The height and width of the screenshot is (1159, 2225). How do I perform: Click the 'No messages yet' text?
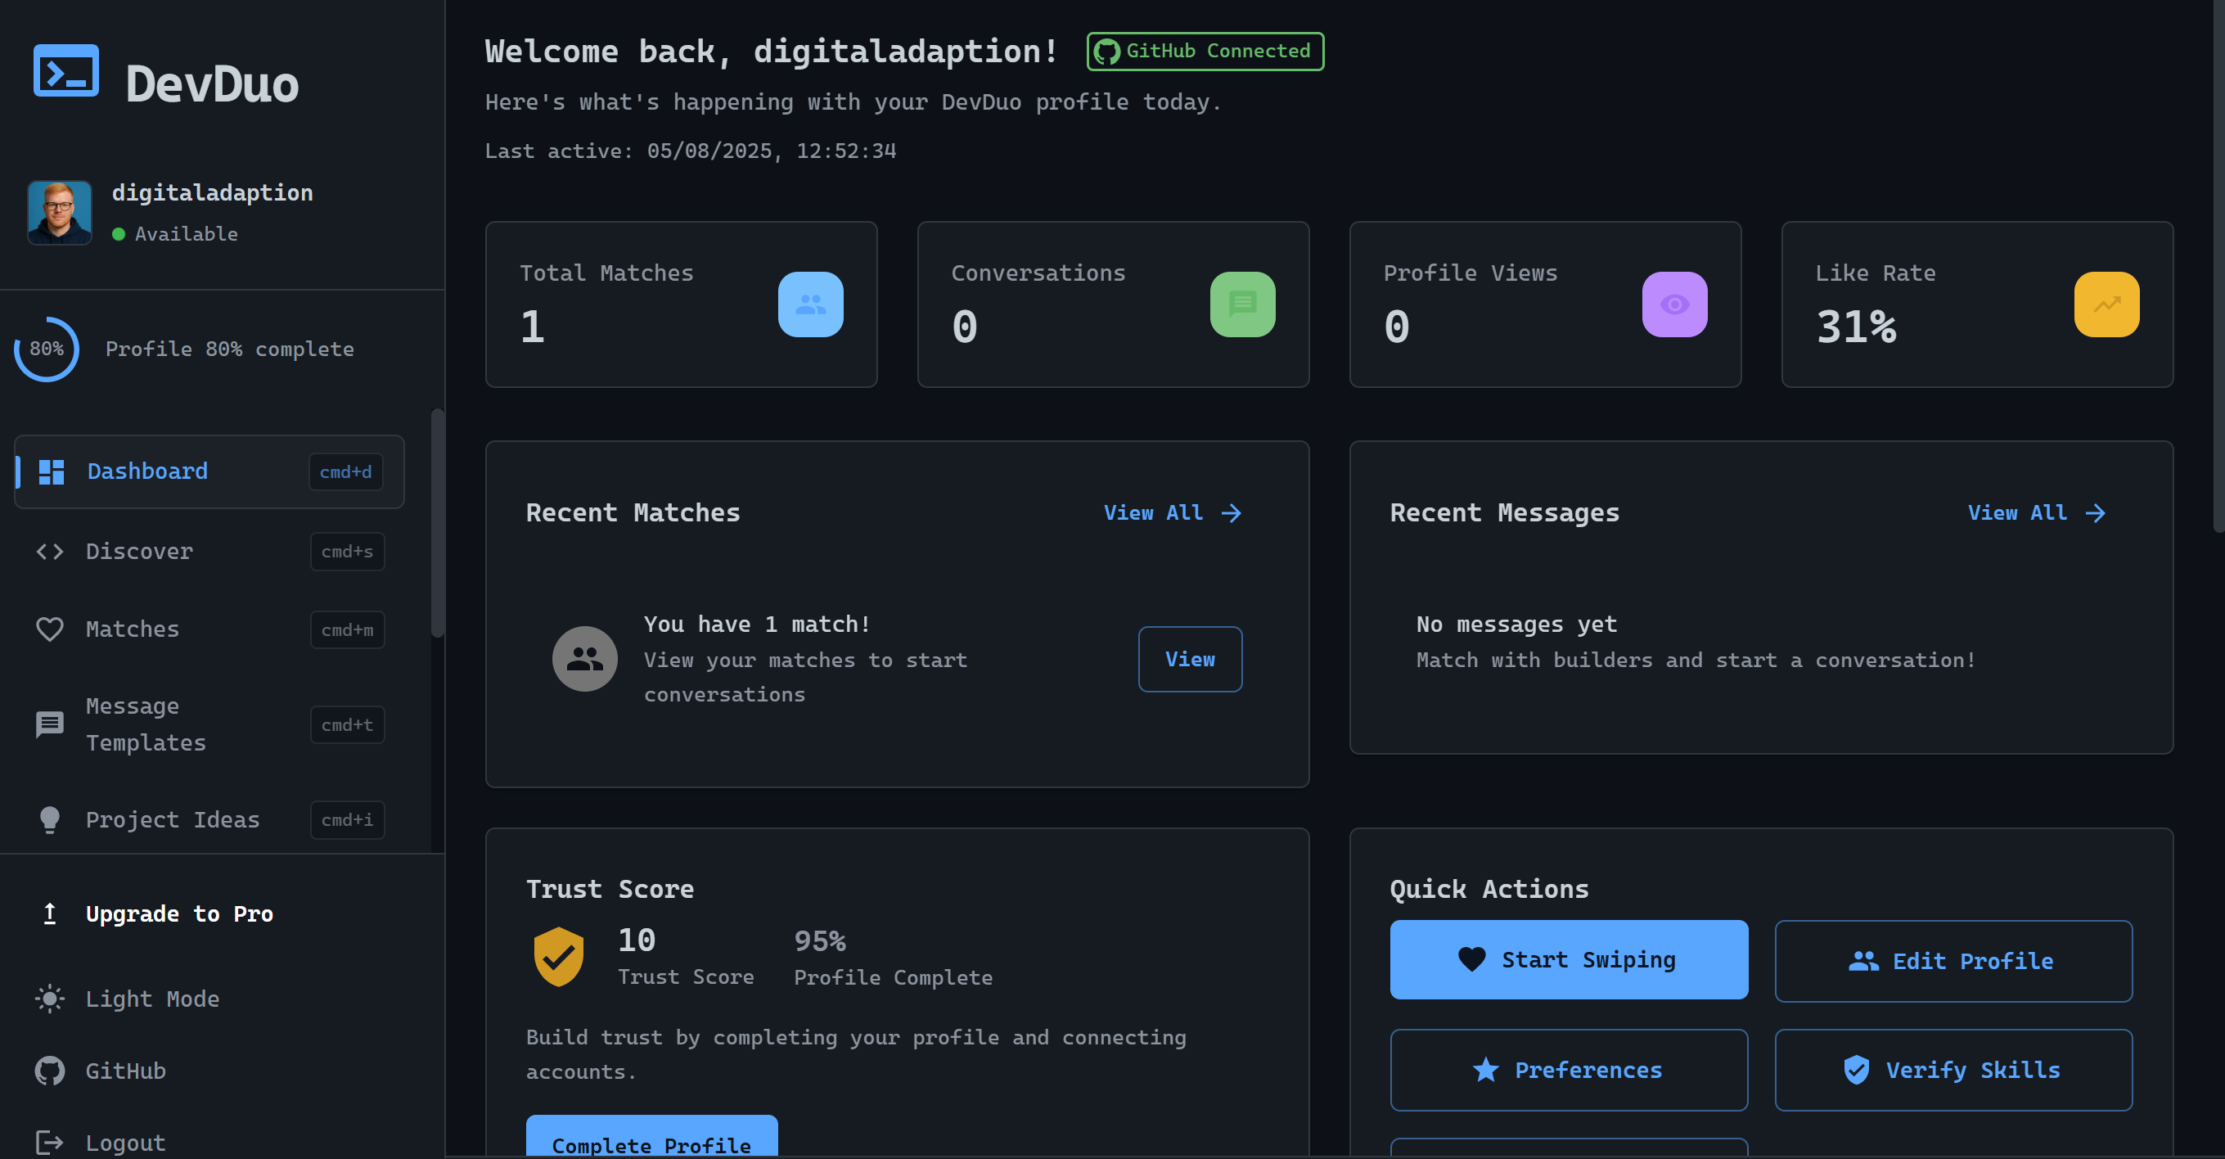click(1516, 625)
